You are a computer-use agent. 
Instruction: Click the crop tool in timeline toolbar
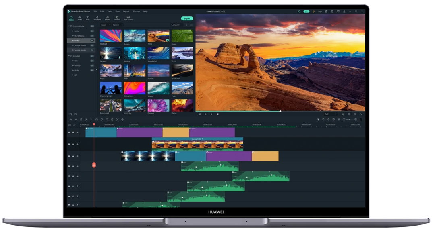pos(91,120)
